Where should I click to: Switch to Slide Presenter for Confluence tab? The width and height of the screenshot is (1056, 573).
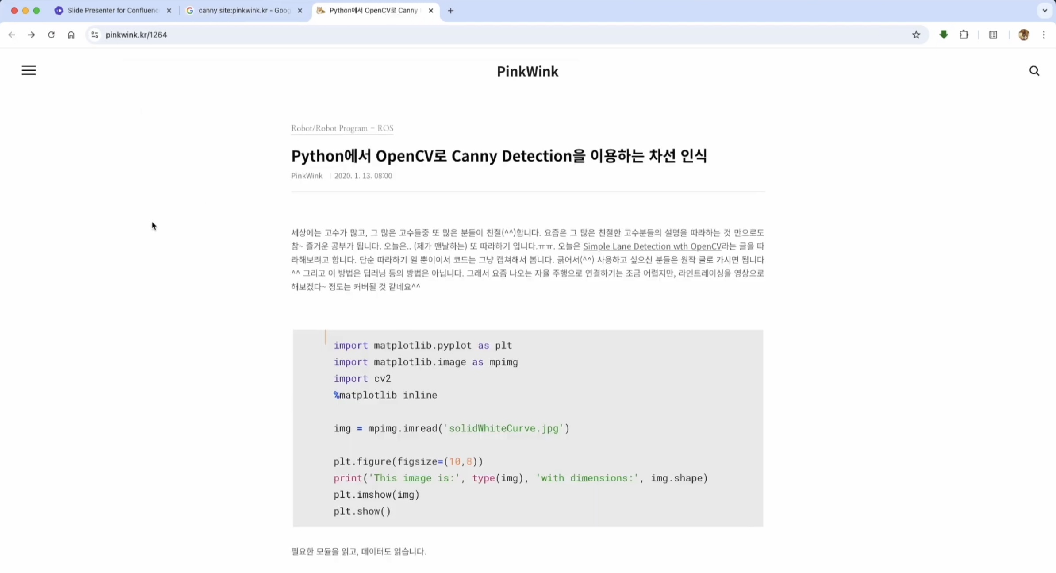point(112,10)
